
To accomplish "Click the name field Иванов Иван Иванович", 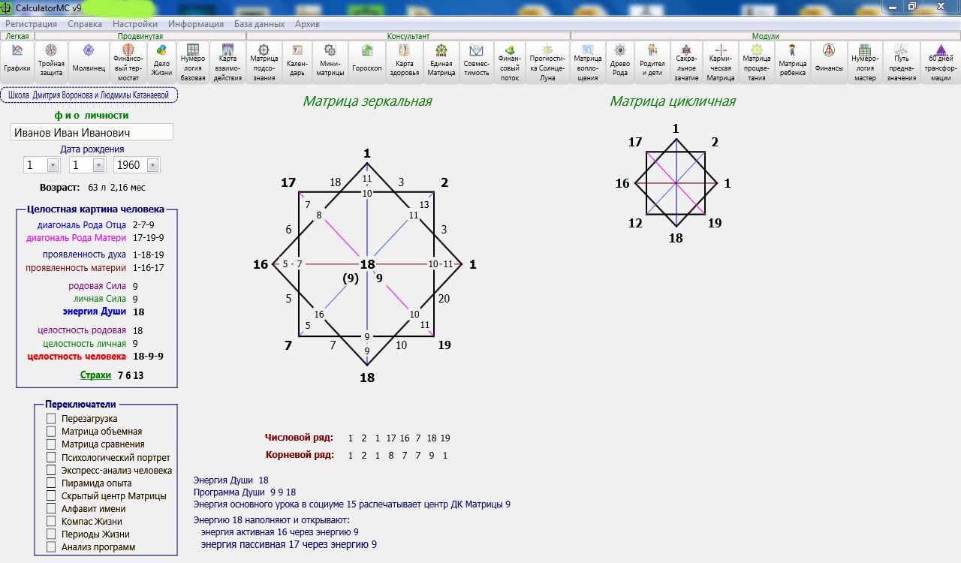I will click(92, 132).
